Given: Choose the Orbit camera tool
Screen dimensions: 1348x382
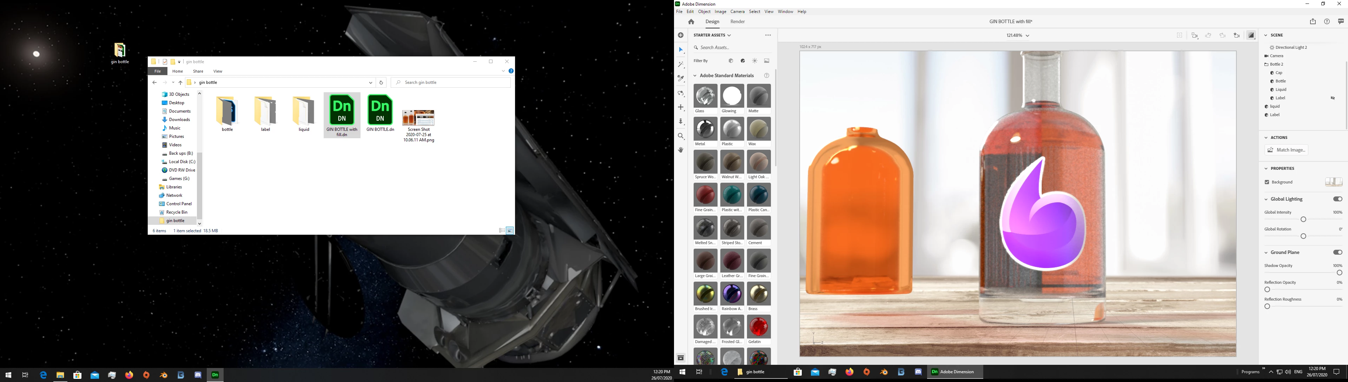Looking at the screenshot, I should pyautogui.click(x=681, y=94).
